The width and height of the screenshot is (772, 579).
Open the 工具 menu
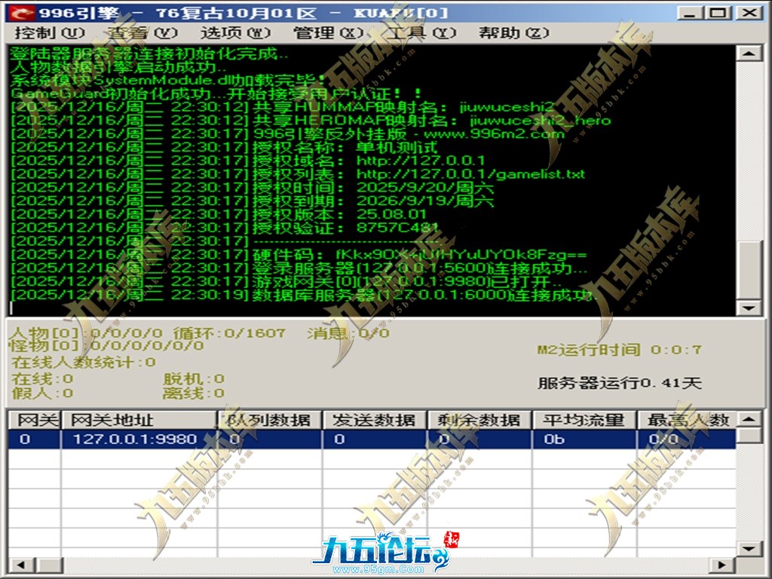click(x=421, y=33)
